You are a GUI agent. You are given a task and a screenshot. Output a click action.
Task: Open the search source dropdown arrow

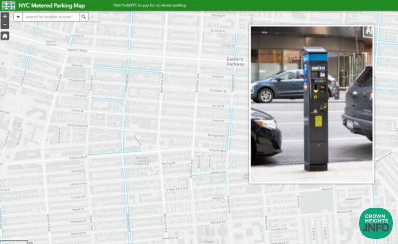pyautogui.click(x=18, y=17)
